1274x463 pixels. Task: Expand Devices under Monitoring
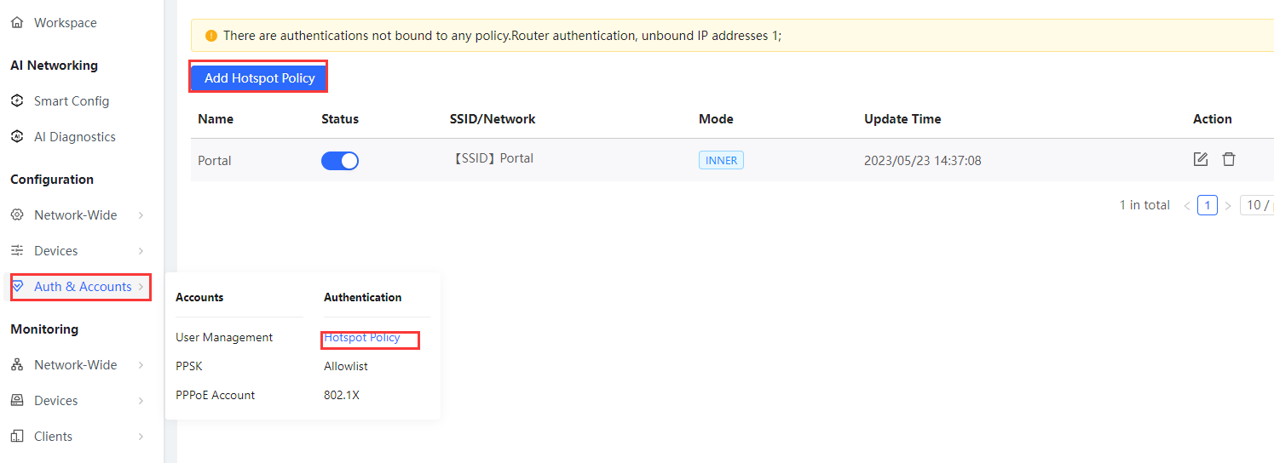56,401
